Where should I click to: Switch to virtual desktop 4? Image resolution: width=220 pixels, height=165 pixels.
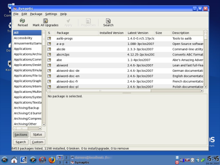point(66,162)
